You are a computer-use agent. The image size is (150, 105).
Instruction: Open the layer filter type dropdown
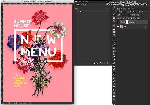[121, 12]
